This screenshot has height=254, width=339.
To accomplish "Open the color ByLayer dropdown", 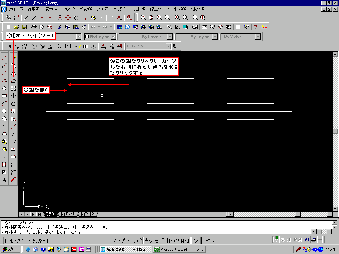I will [114, 37].
